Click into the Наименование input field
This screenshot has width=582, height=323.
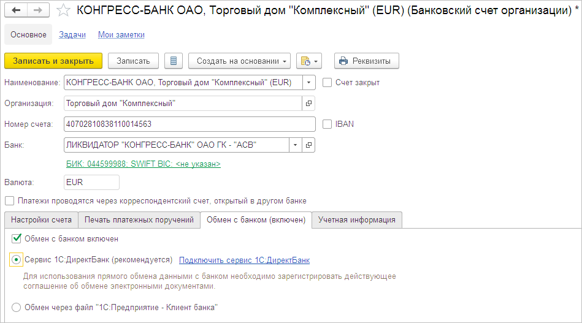tap(183, 83)
